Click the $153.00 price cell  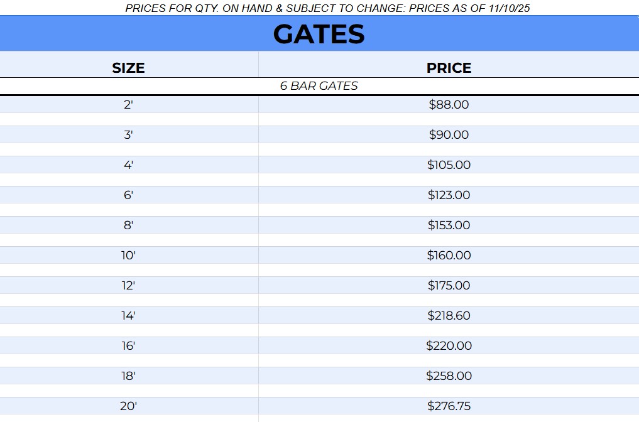449,225
